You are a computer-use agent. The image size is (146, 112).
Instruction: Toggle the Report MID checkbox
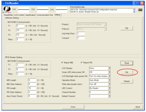coord(62,63)
